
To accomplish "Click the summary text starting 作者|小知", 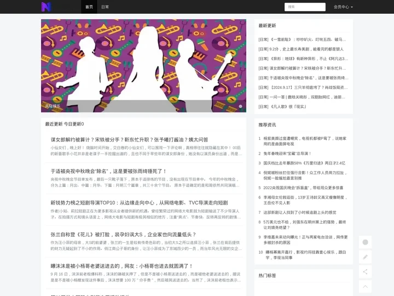I will click(x=146, y=214).
